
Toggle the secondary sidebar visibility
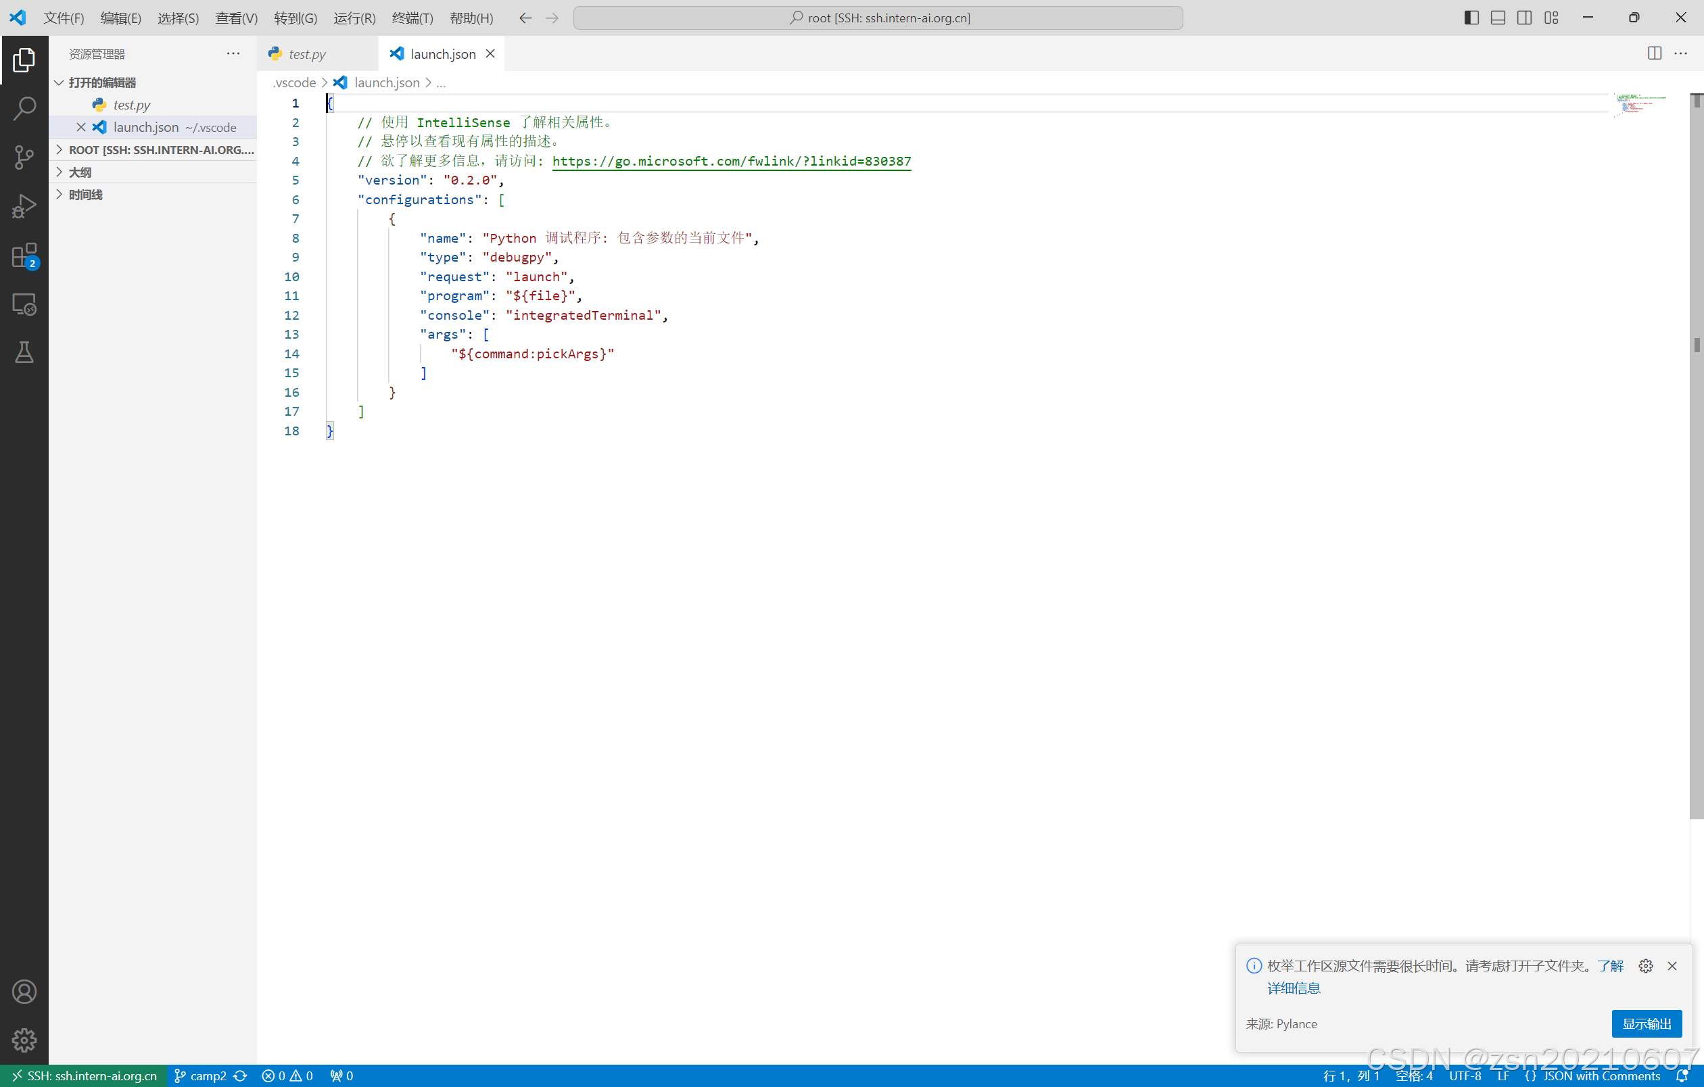tap(1524, 17)
